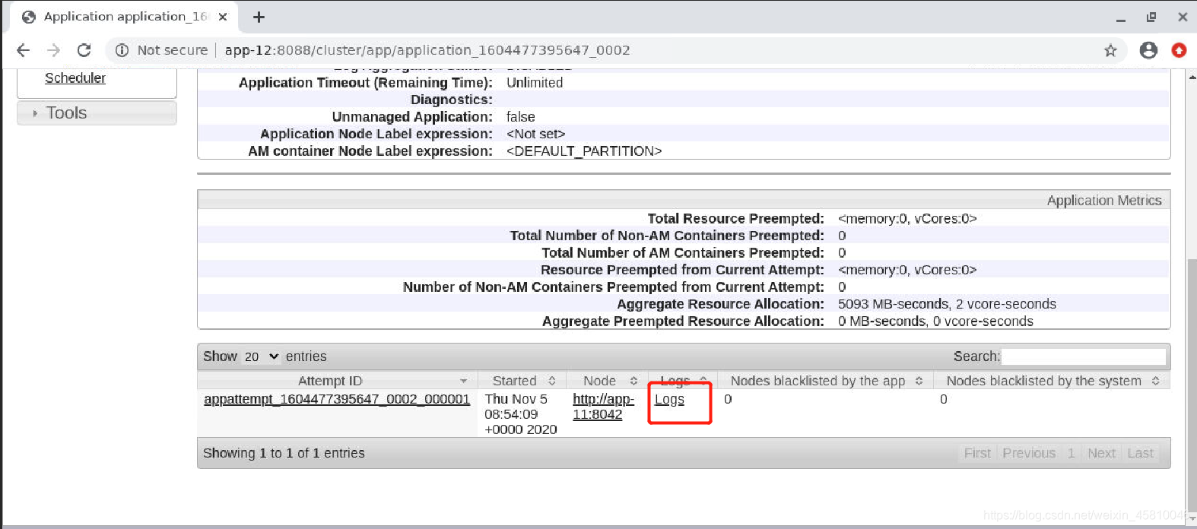Viewport: 1197px width, 529px height.
Task: Sort by Nodes blacklisted by the system
Action: (1052, 381)
